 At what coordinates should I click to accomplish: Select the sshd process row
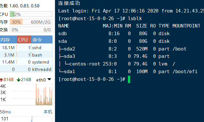tap(26, 47)
